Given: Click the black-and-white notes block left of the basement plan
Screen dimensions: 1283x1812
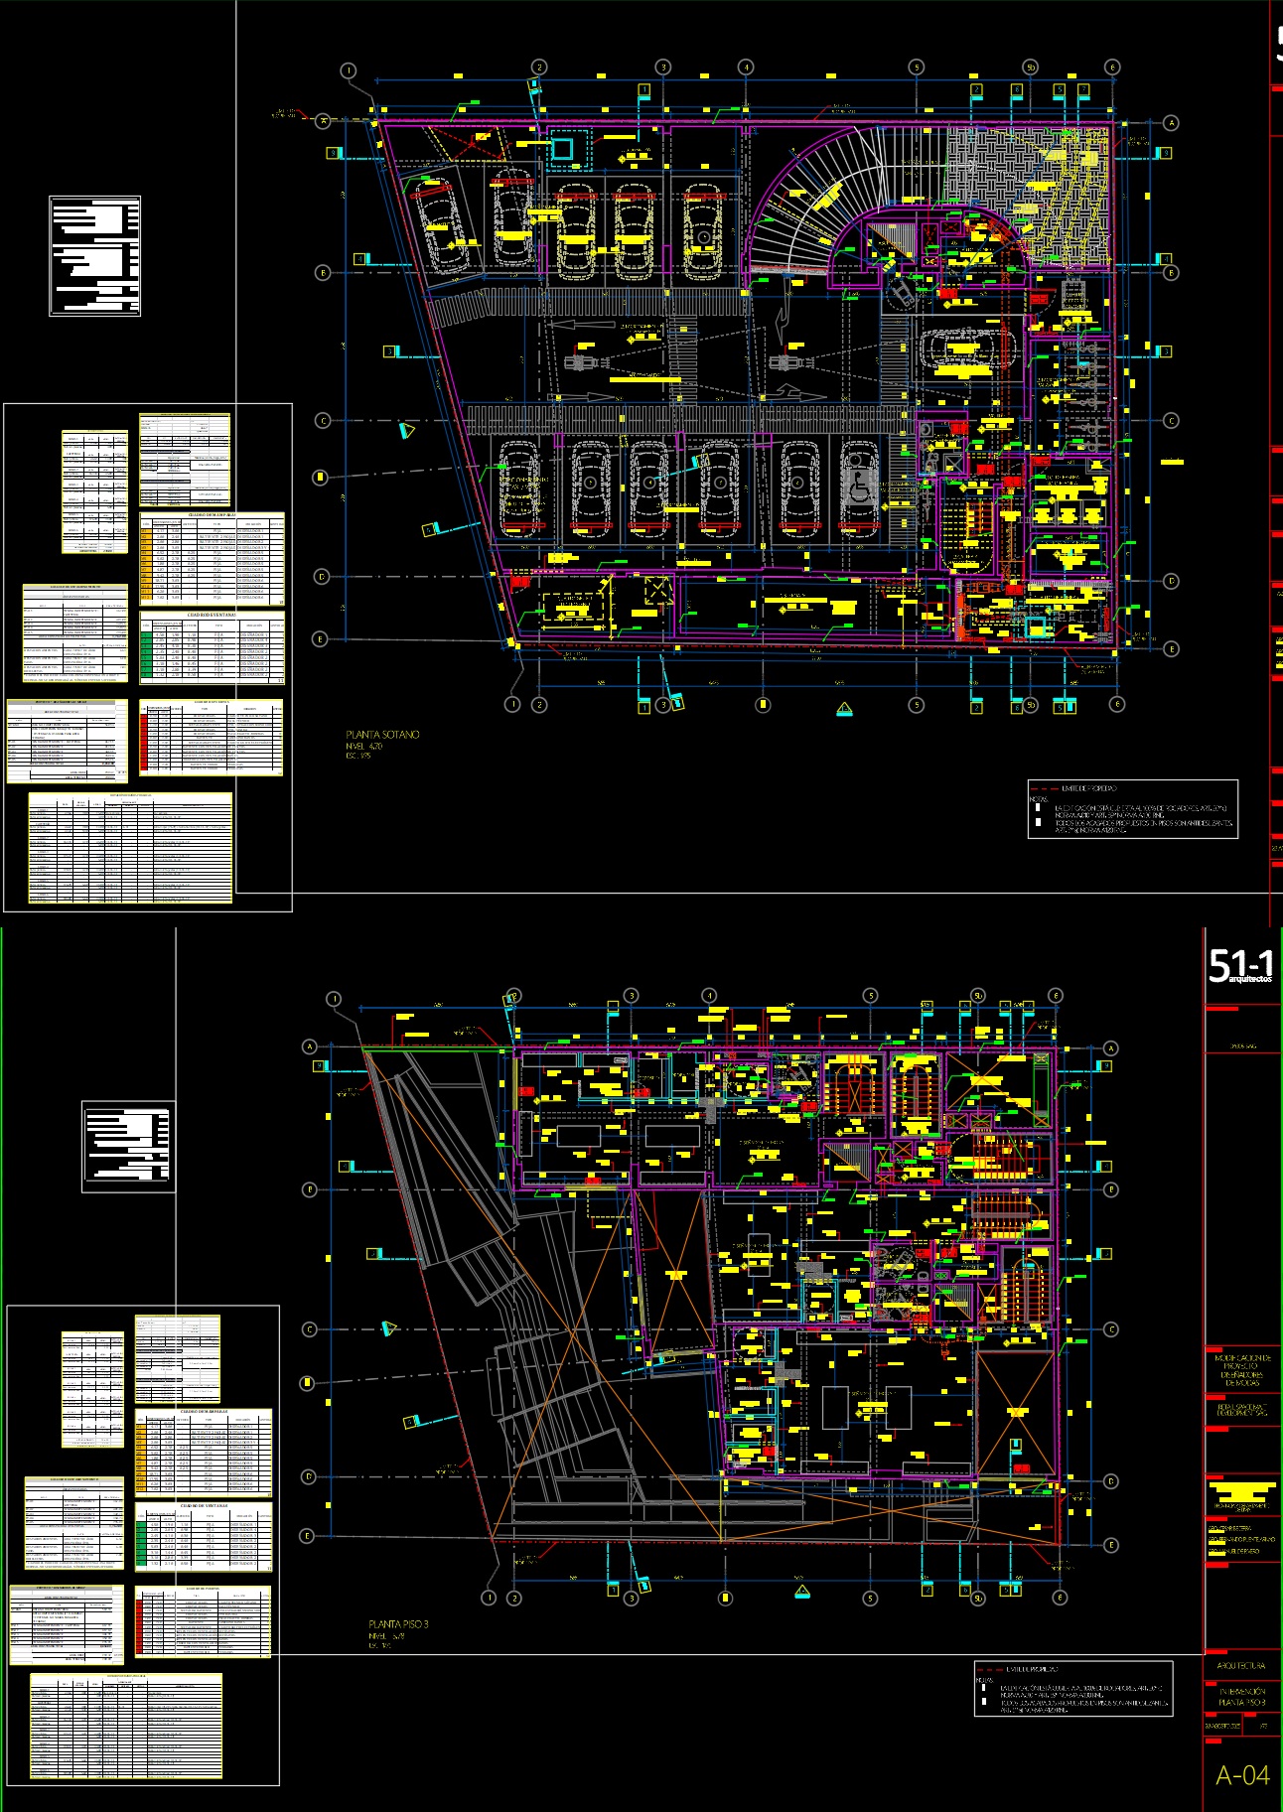Looking at the screenshot, I should (94, 256).
